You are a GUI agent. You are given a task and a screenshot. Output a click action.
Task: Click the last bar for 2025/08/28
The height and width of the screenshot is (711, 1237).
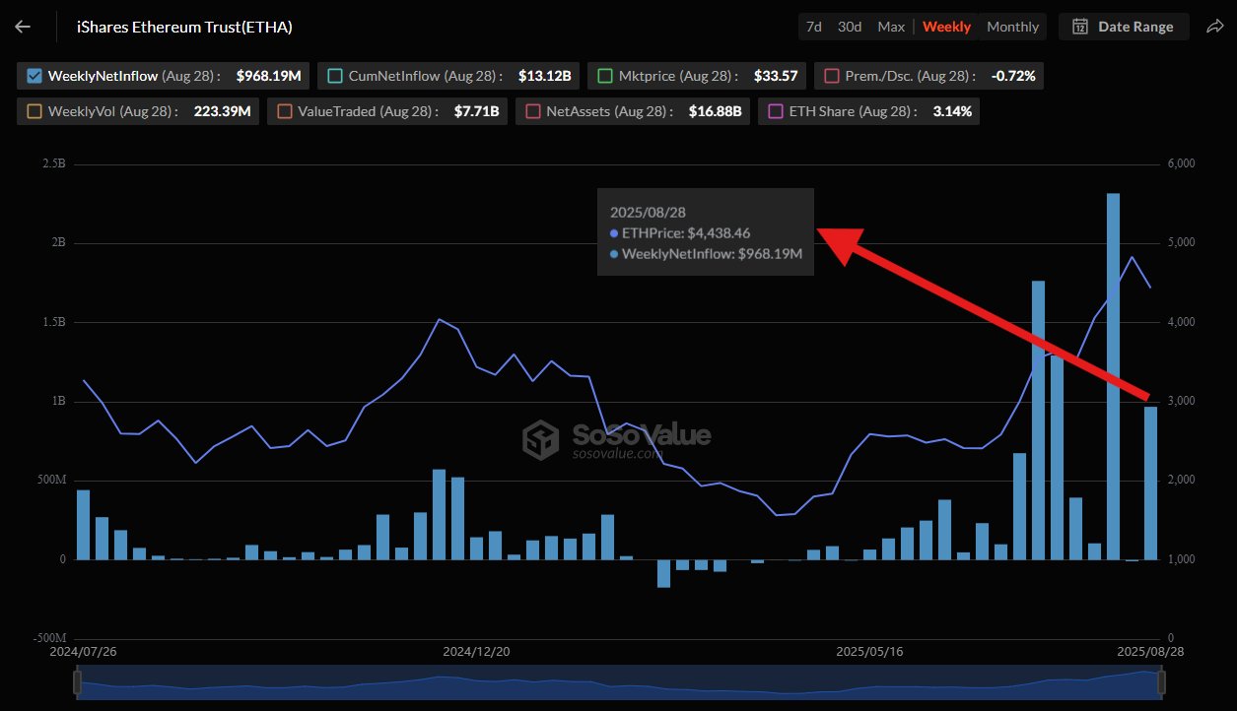coord(1150,483)
